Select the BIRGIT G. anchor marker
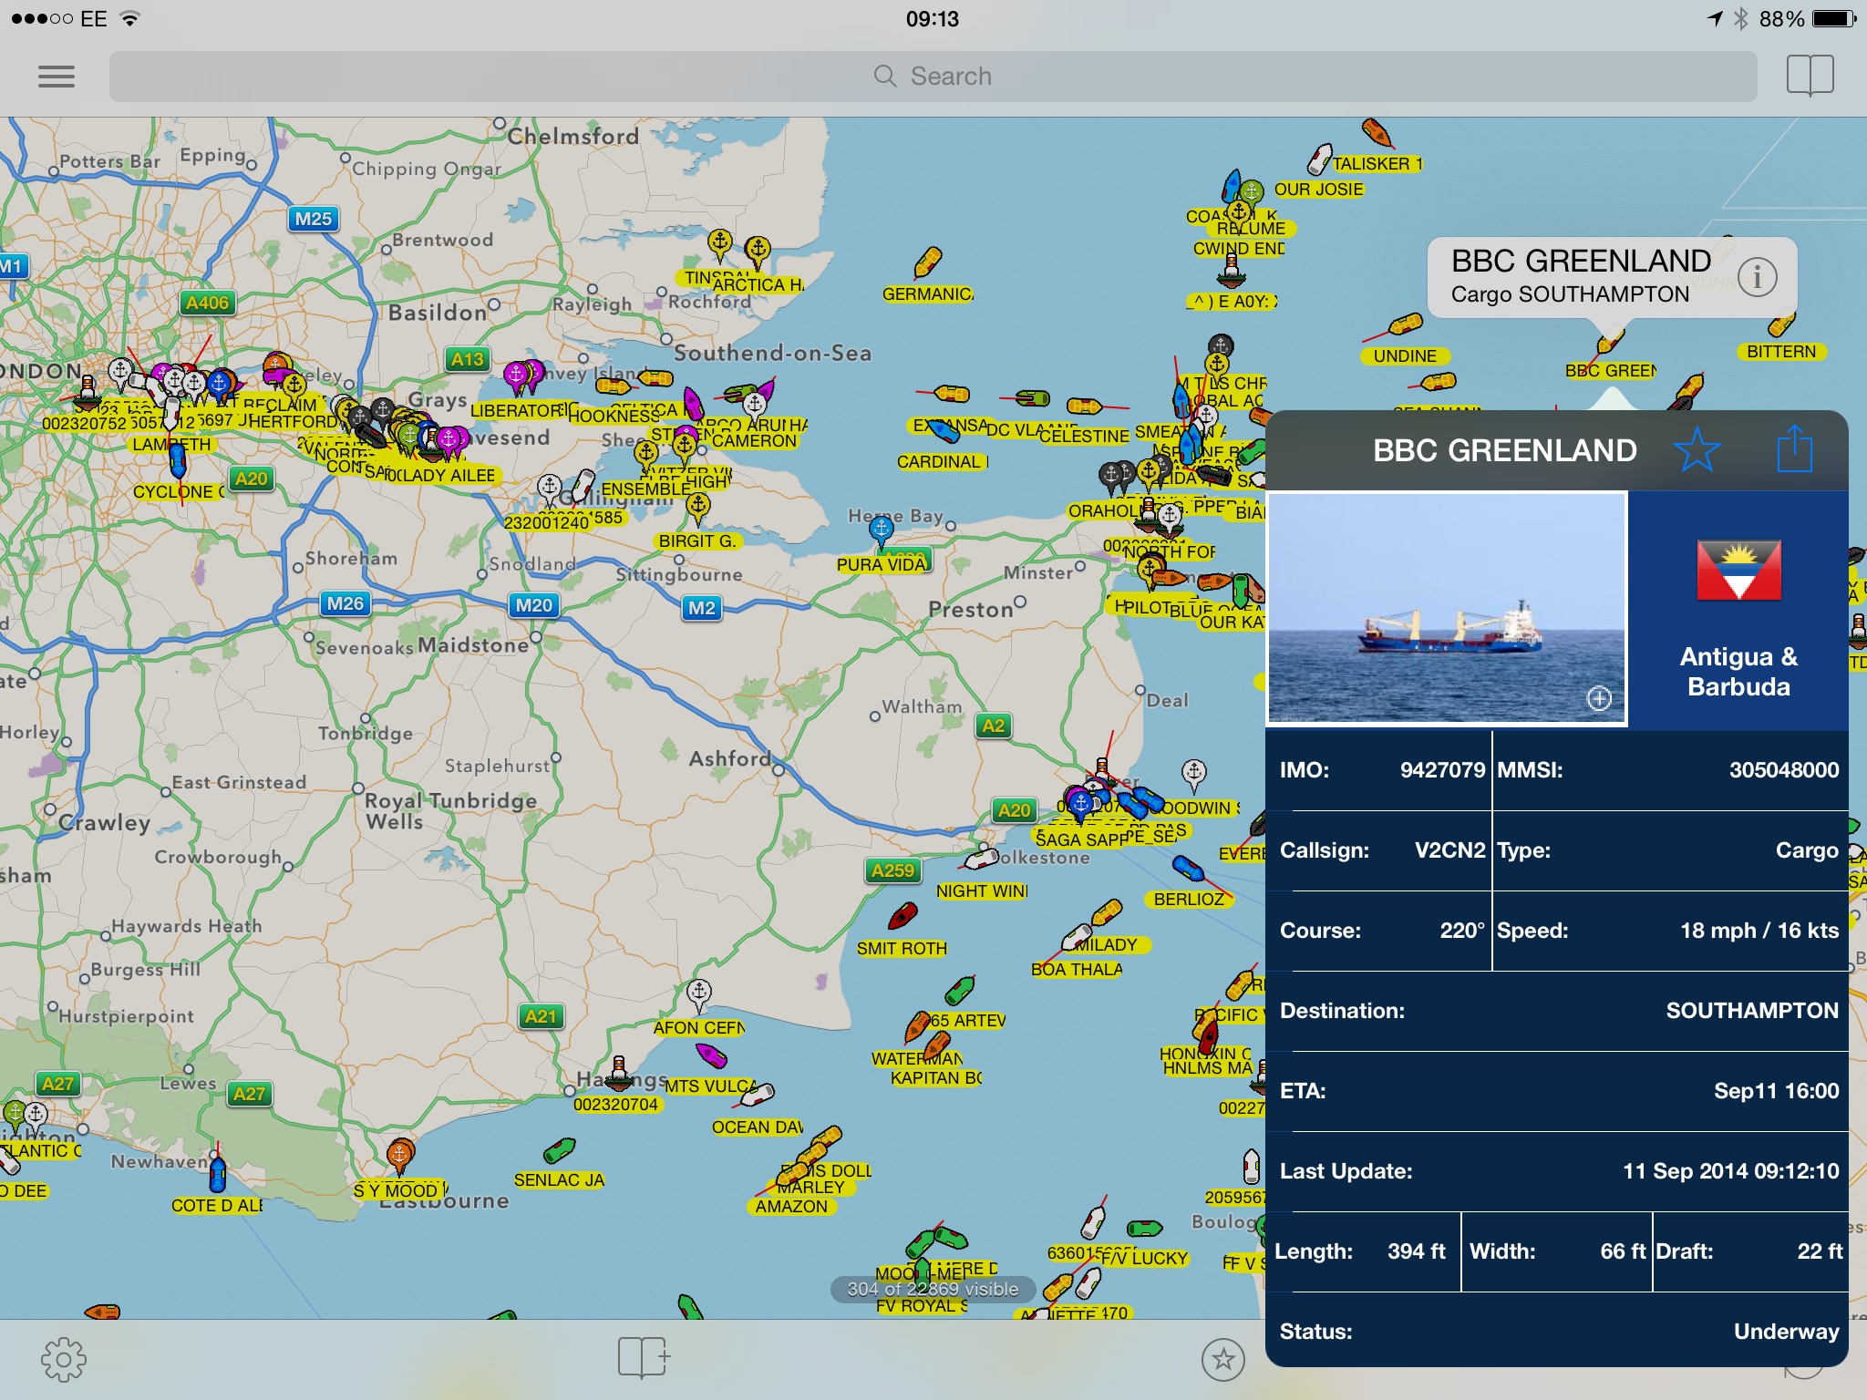The image size is (1867, 1400). pyautogui.click(x=697, y=510)
